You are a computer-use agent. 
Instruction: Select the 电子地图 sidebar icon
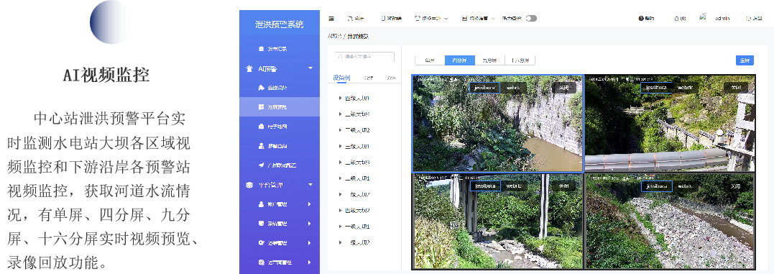262,127
